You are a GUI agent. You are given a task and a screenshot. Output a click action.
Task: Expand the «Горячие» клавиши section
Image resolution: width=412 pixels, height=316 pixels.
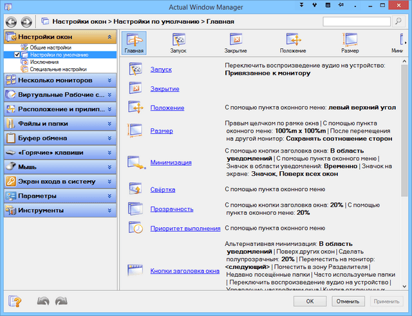(x=110, y=153)
